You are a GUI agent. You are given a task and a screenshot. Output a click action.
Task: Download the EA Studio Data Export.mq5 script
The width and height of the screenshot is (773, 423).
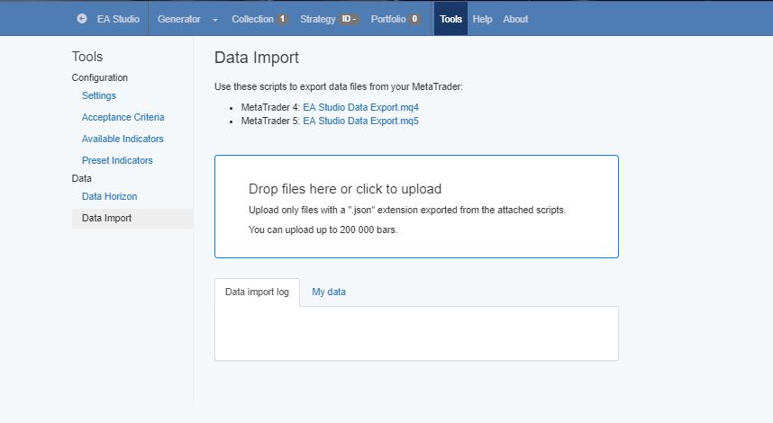(x=360, y=121)
